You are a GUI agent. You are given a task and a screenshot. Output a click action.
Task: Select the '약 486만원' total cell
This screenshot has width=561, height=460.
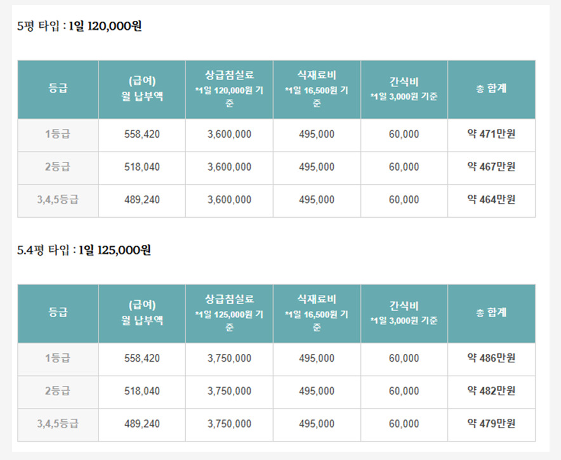[x=491, y=358]
